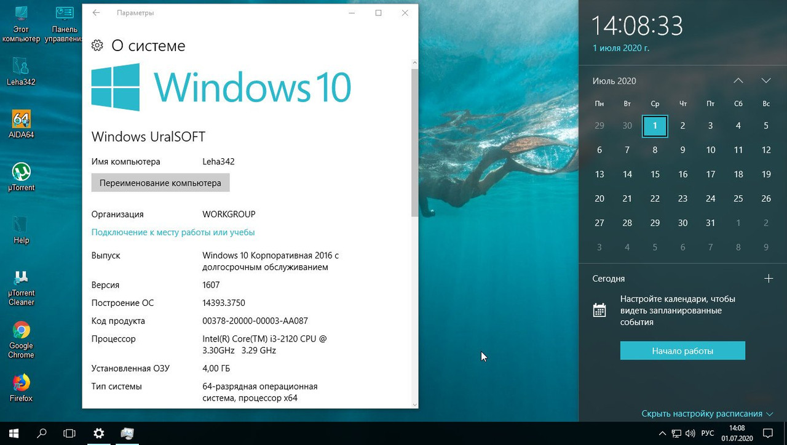
Task: Open the µTorrent desktop shortcut
Action: (x=21, y=177)
